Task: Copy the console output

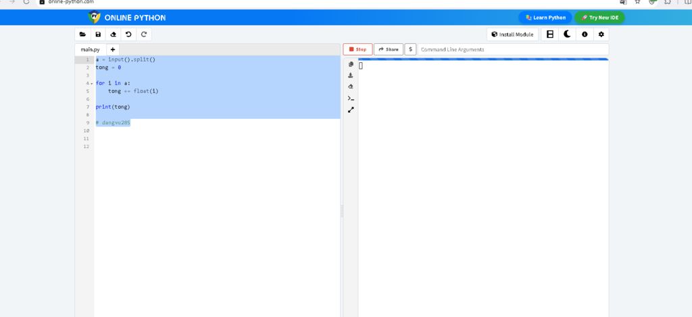Action: (351, 64)
